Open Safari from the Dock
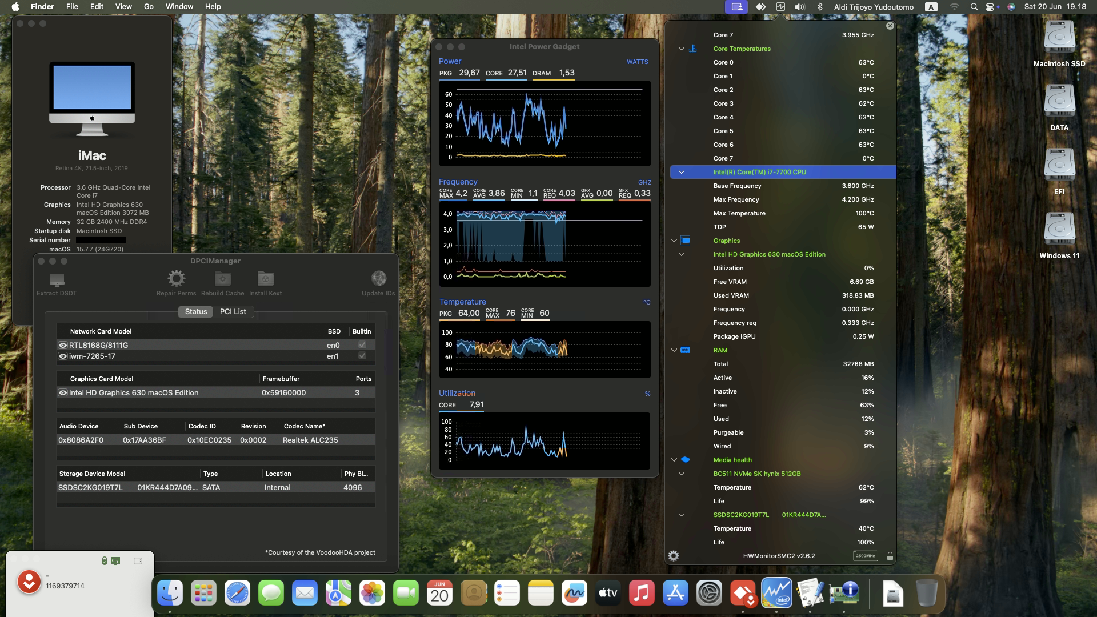 coord(237,593)
